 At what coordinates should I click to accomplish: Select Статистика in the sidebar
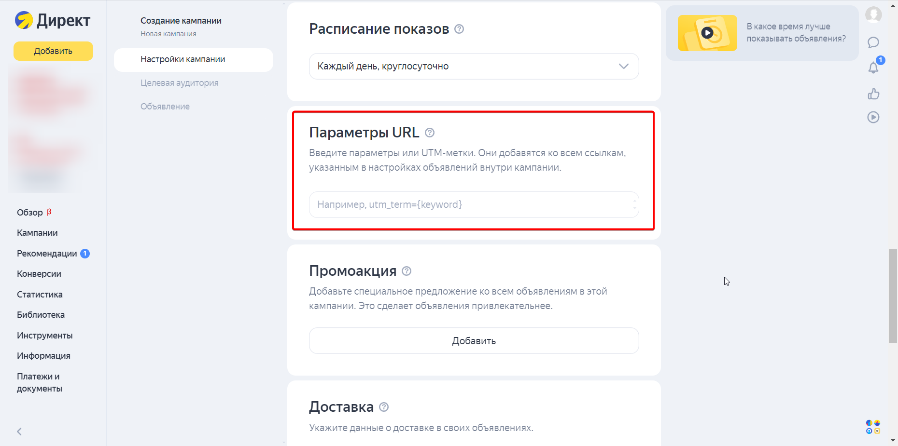click(x=40, y=294)
